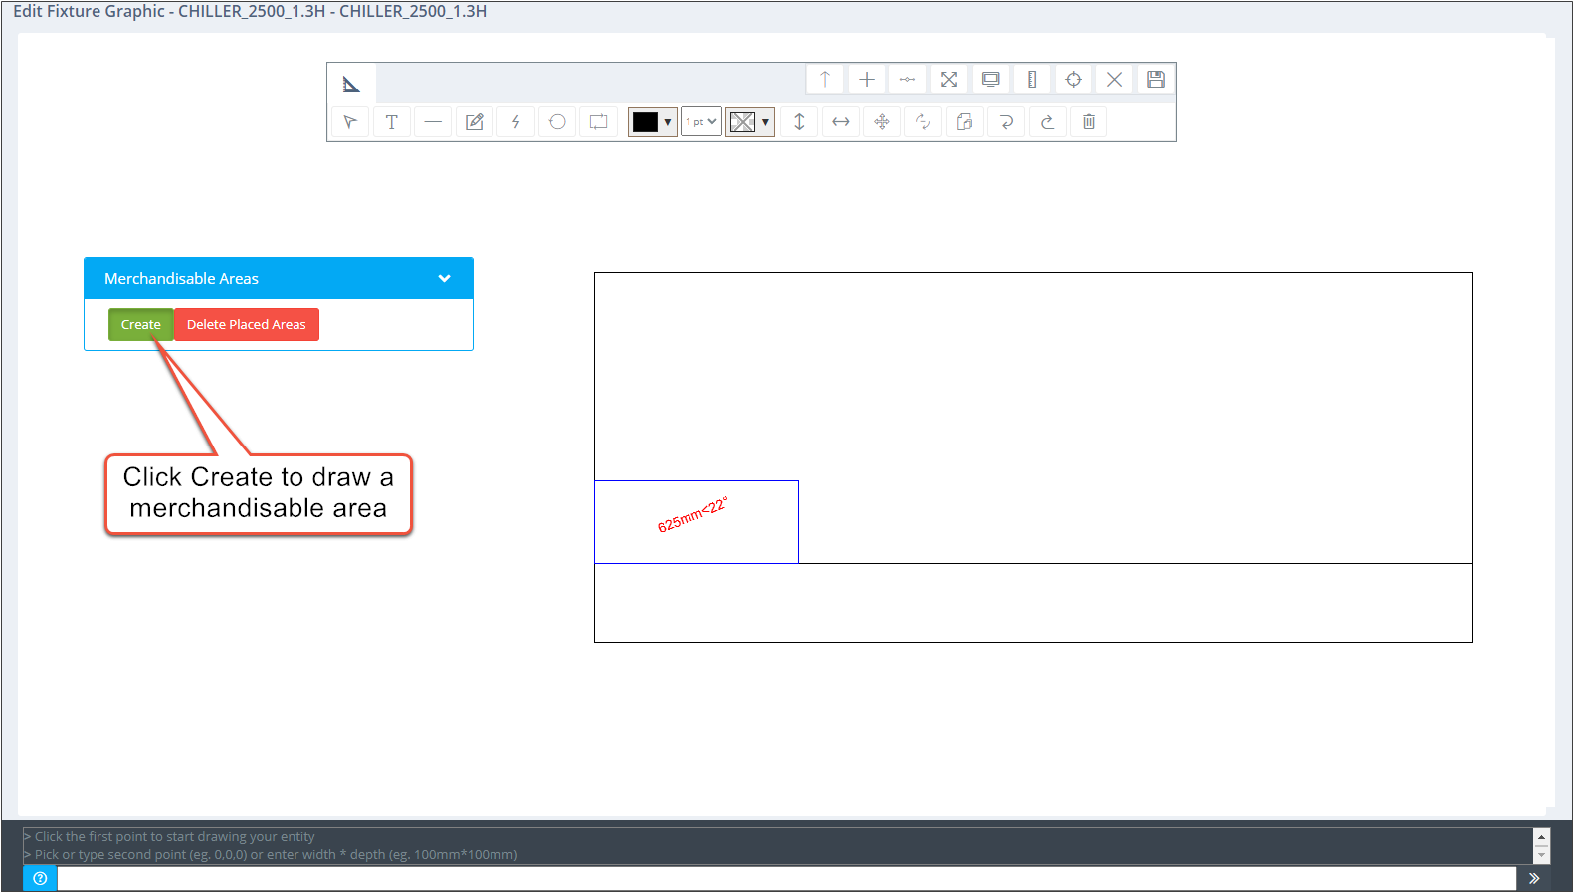Select the arrow pointer tool
This screenshot has width=1574, height=893.
350,122
